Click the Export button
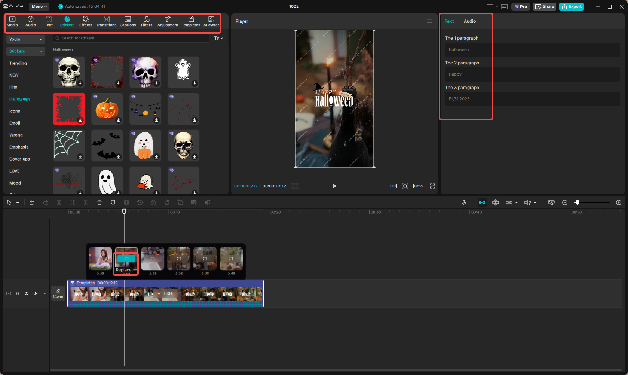 (572, 7)
